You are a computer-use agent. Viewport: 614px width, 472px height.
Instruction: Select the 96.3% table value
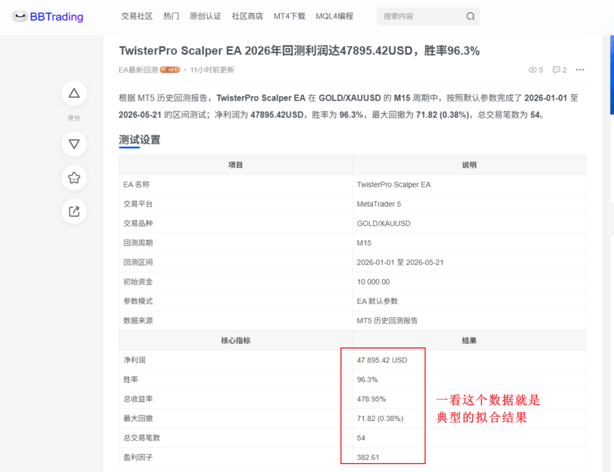[368, 380]
